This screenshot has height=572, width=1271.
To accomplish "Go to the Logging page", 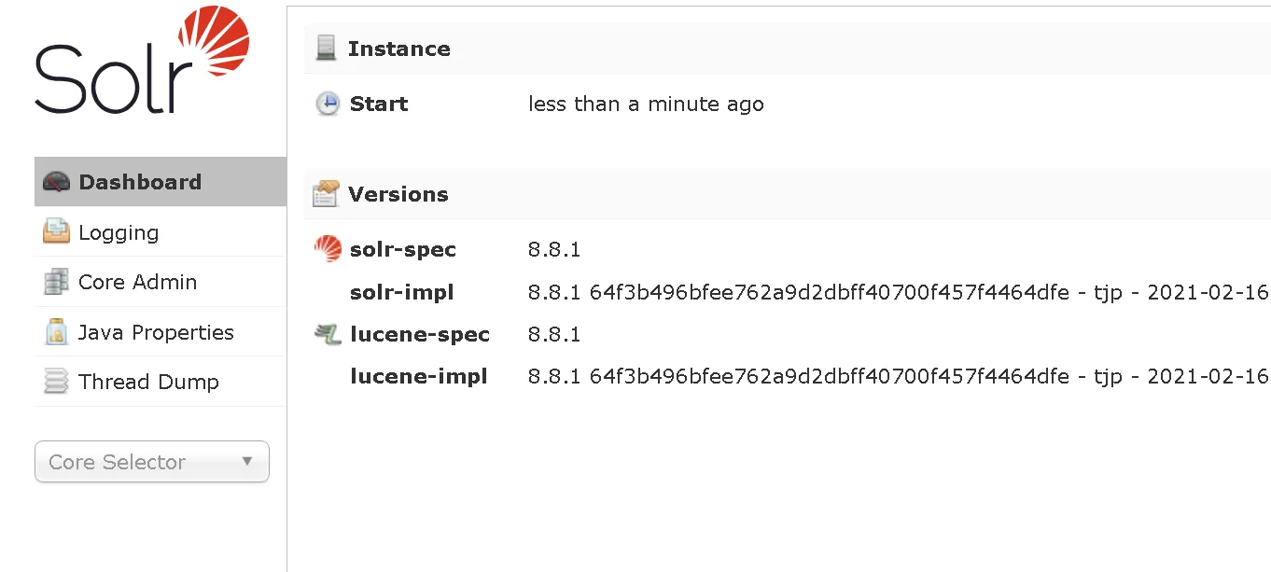I will pos(161,231).
